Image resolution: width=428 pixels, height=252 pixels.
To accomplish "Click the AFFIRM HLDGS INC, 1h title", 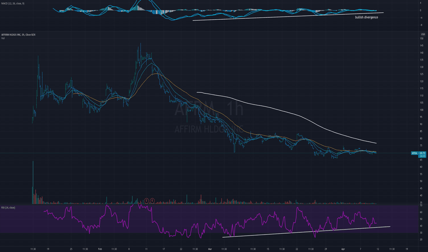I will (x=18, y=35).
